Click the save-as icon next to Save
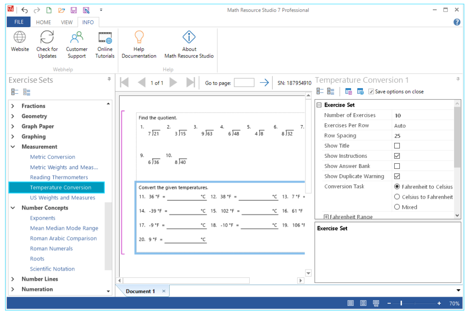 (86, 10)
